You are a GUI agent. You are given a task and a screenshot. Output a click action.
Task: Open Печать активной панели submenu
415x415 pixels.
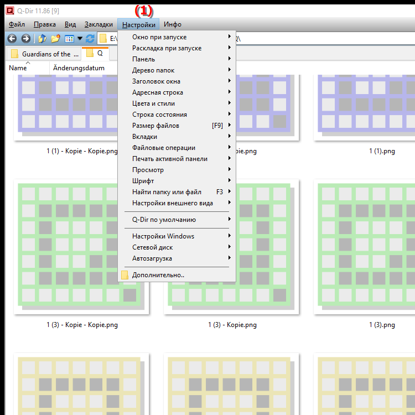click(177, 159)
